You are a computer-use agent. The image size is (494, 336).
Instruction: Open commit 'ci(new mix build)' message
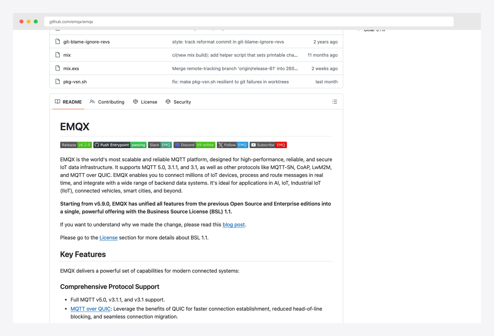click(x=235, y=55)
